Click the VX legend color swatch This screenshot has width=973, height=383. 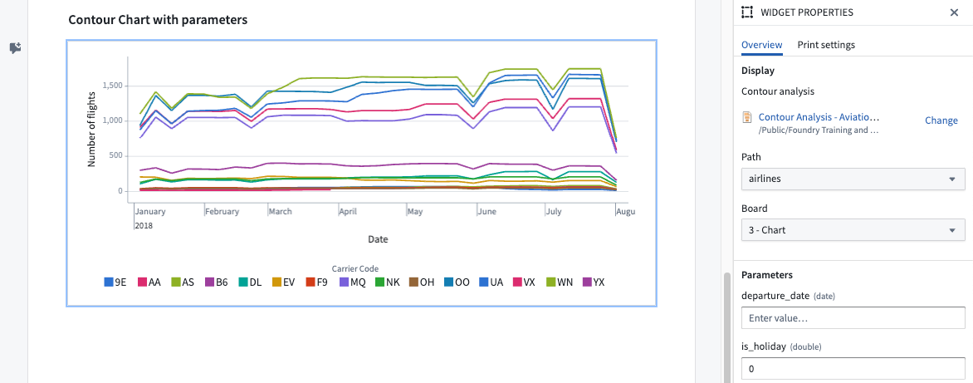(x=517, y=282)
